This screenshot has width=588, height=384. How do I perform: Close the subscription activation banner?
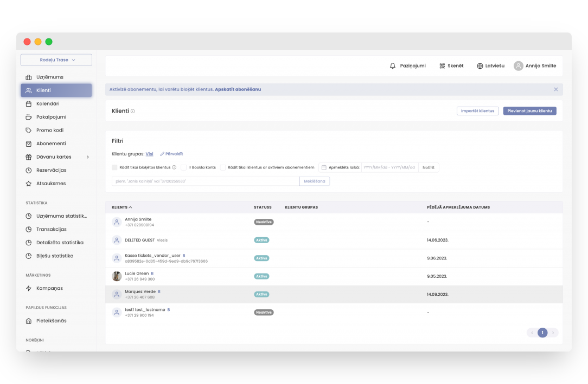tap(555, 89)
